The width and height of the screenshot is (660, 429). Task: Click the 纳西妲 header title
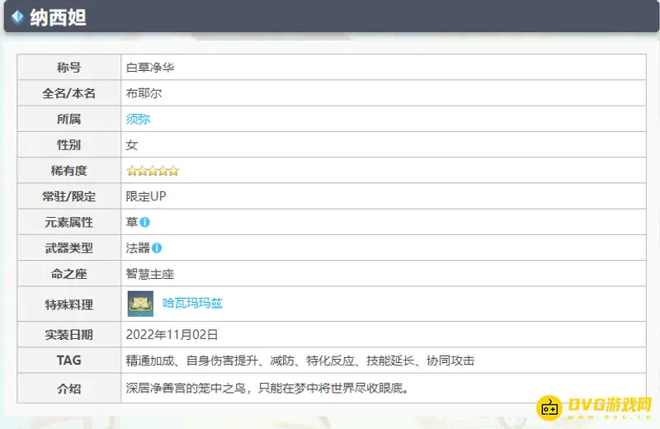[x=58, y=17]
